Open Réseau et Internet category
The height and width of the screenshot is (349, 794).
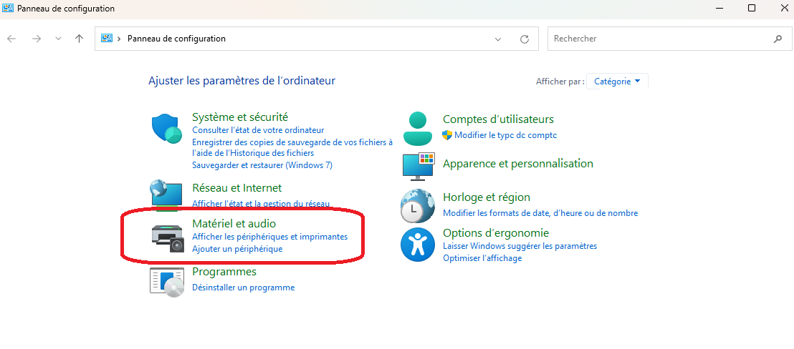pyautogui.click(x=237, y=188)
